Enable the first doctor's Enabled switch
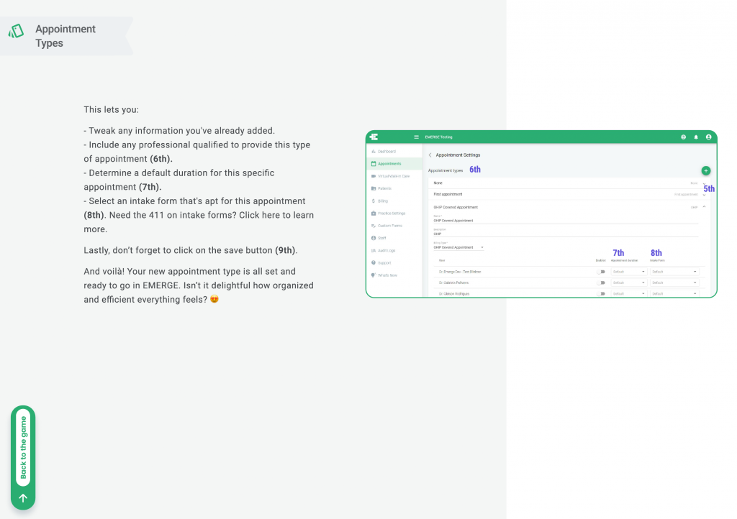 click(x=600, y=272)
